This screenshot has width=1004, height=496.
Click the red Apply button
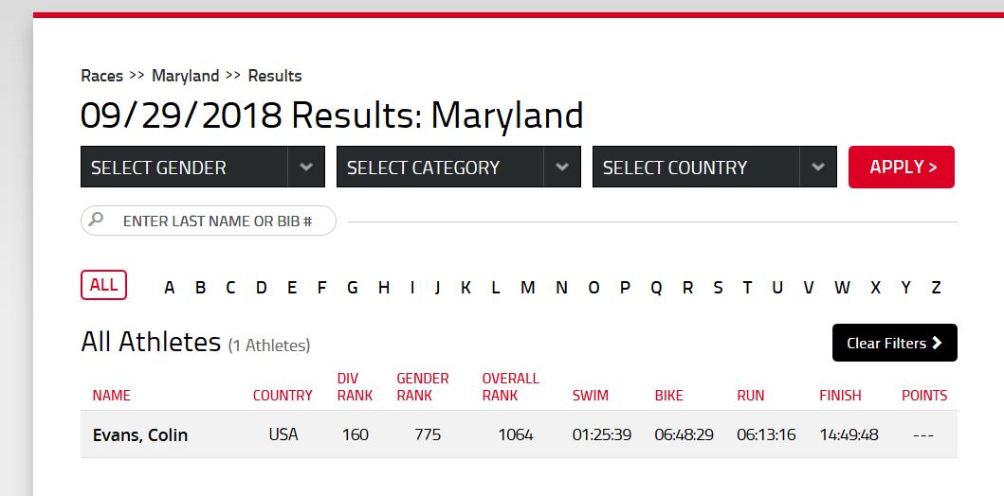pos(902,167)
